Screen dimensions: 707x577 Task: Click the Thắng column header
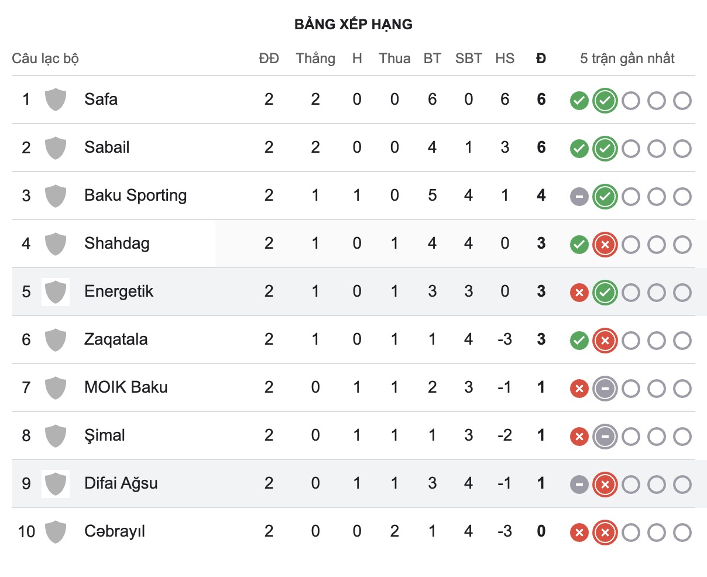click(315, 59)
